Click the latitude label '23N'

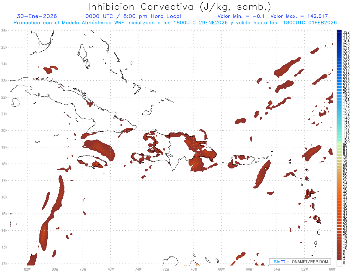pyautogui.click(x=4, y=80)
